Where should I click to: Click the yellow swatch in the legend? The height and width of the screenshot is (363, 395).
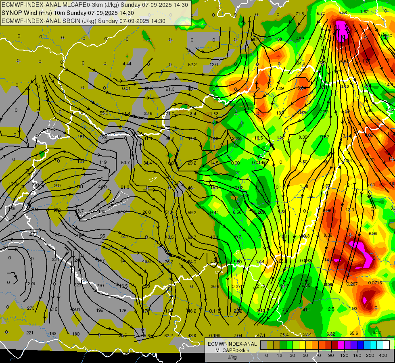click(x=302, y=345)
